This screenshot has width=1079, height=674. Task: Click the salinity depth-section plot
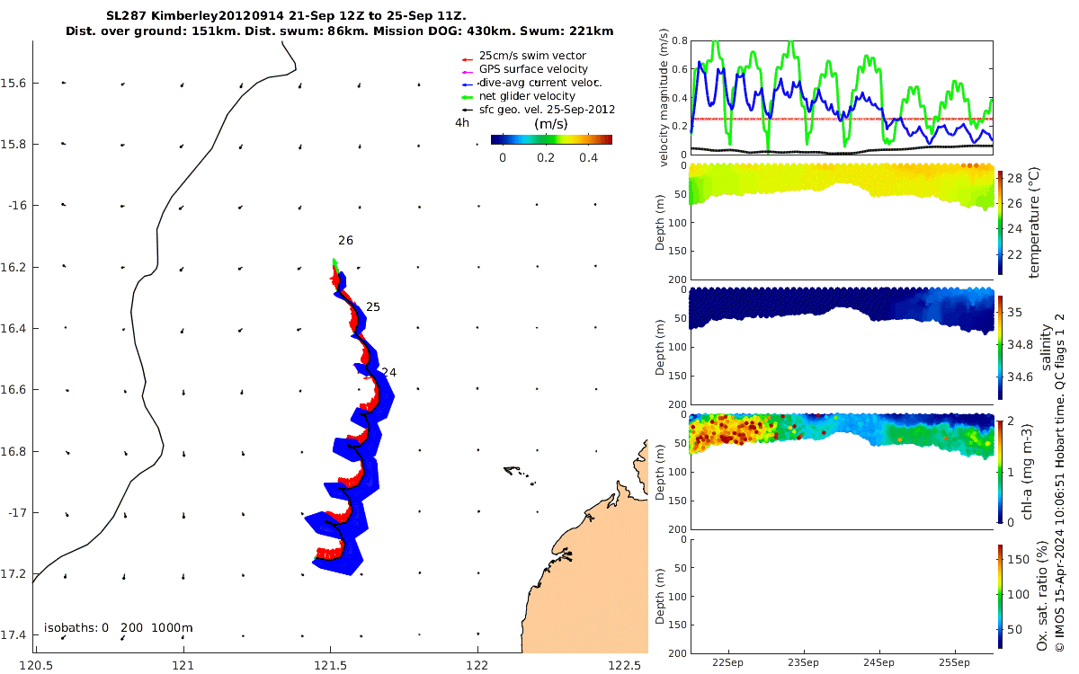841,347
